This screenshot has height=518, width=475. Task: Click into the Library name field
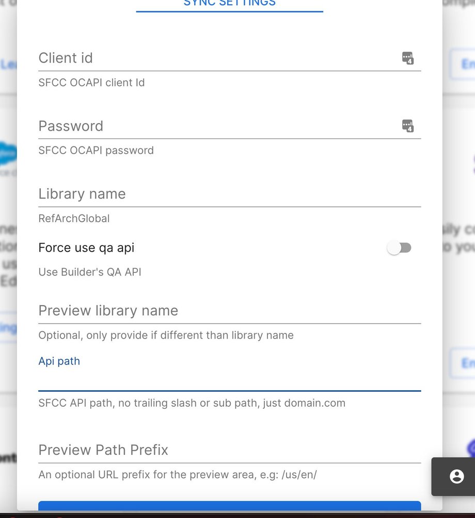tap(230, 194)
